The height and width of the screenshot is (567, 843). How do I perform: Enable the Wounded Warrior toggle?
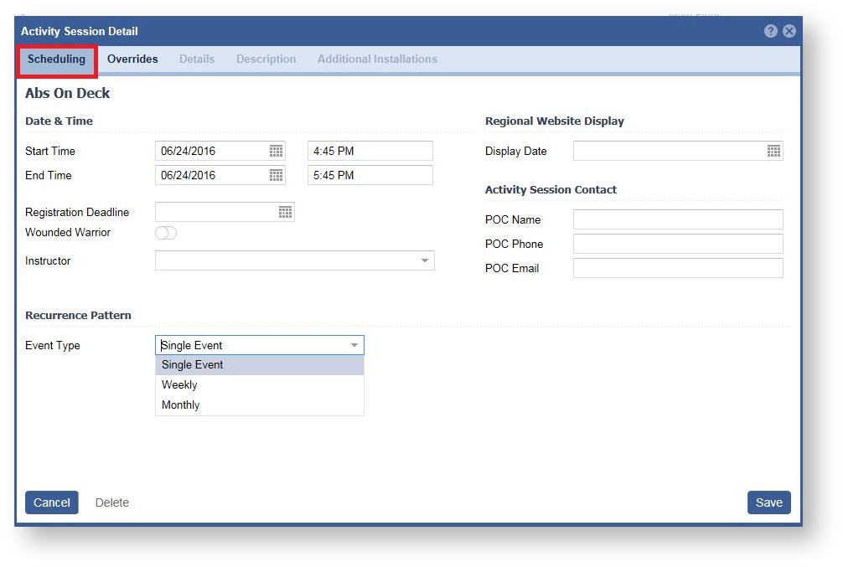(166, 233)
